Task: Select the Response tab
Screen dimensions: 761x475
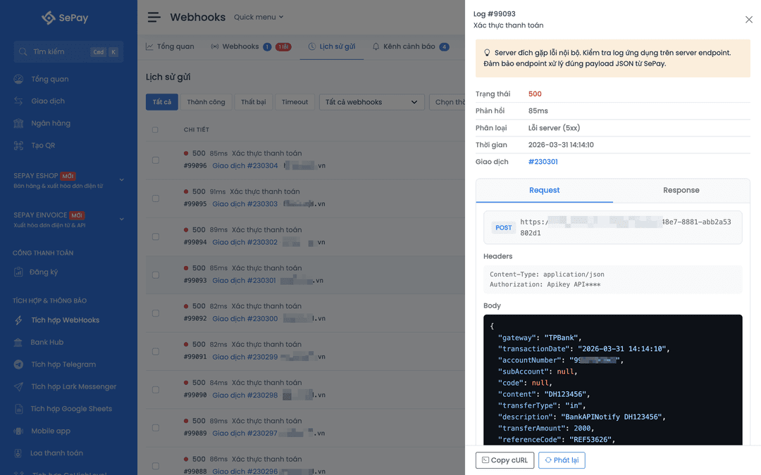Action: tap(681, 191)
